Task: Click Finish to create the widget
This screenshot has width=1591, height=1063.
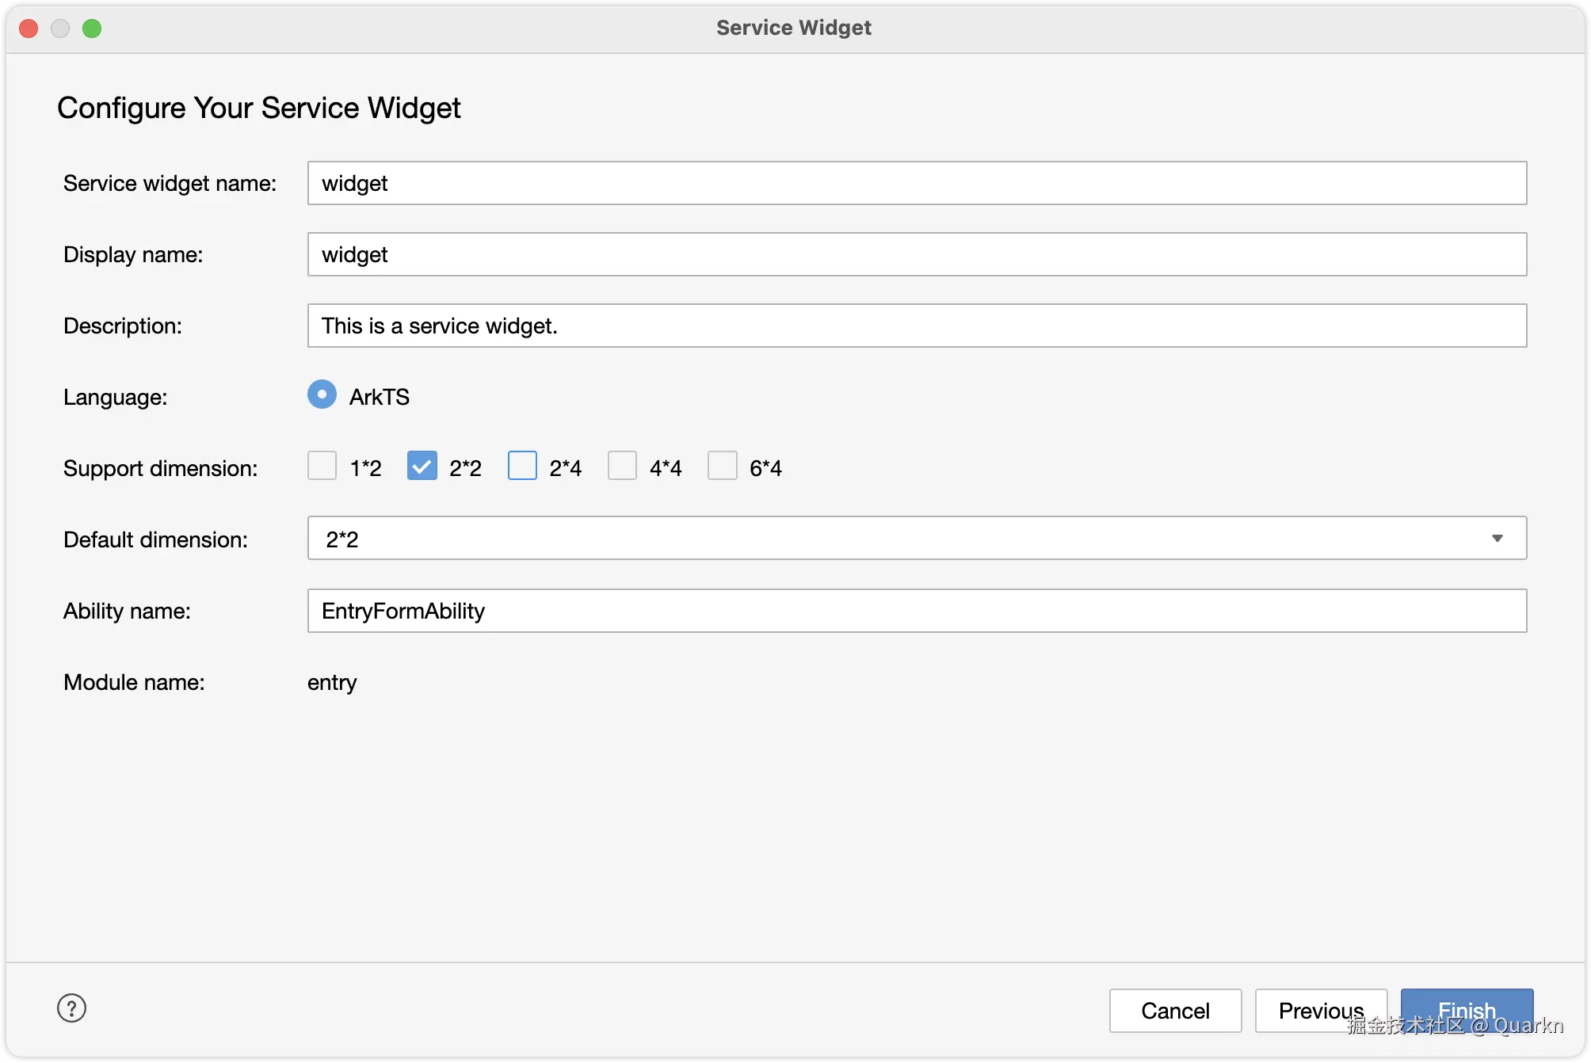Action: (x=1467, y=1010)
